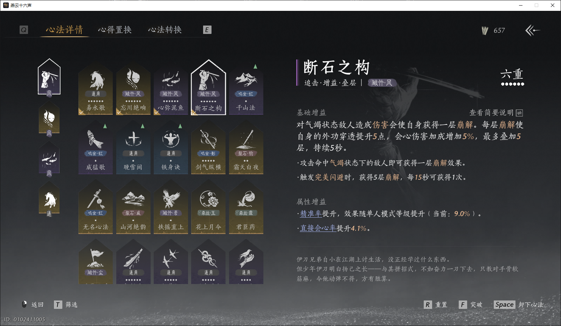Select the 花上月令 inner art card
The height and width of the screenshot is (326, 561).
208,207
